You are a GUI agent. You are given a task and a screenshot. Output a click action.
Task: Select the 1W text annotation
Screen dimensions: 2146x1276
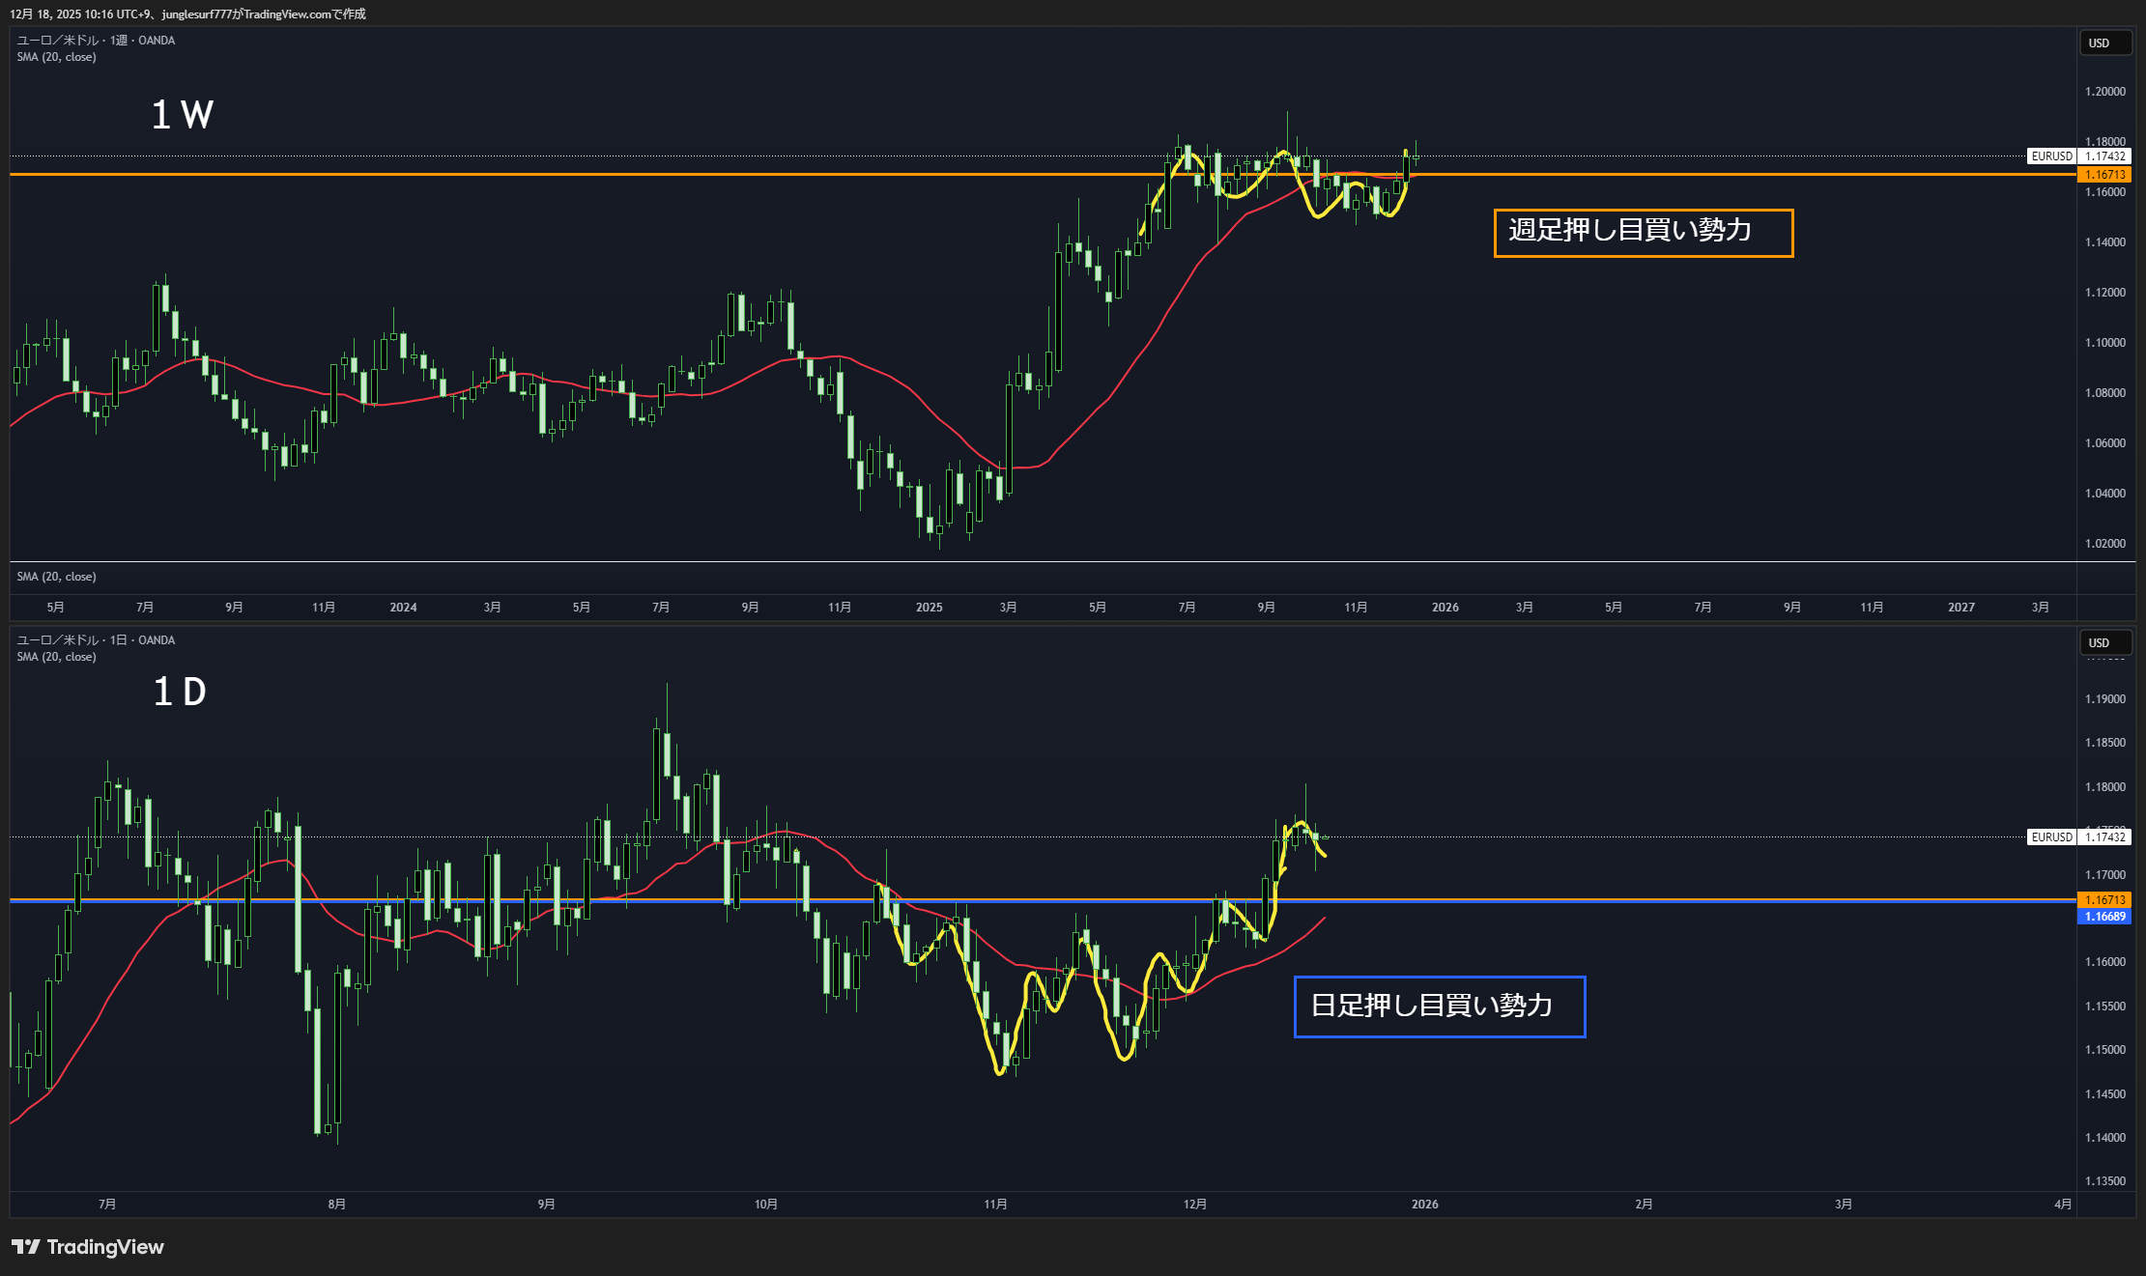click(182, 115)
